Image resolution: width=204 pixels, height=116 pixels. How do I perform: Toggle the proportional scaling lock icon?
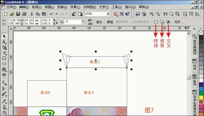click(x=57, y=22)
